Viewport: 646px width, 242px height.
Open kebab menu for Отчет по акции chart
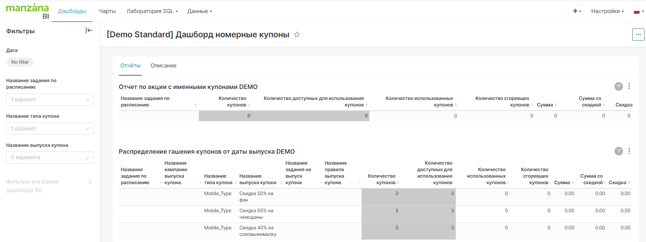(629, 87)
